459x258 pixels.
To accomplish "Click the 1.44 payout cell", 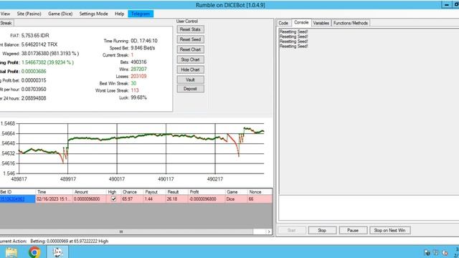I will coord(154,199).
